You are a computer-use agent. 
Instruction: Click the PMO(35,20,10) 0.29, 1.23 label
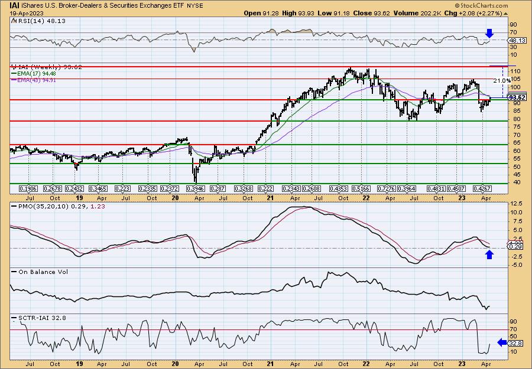61,206
